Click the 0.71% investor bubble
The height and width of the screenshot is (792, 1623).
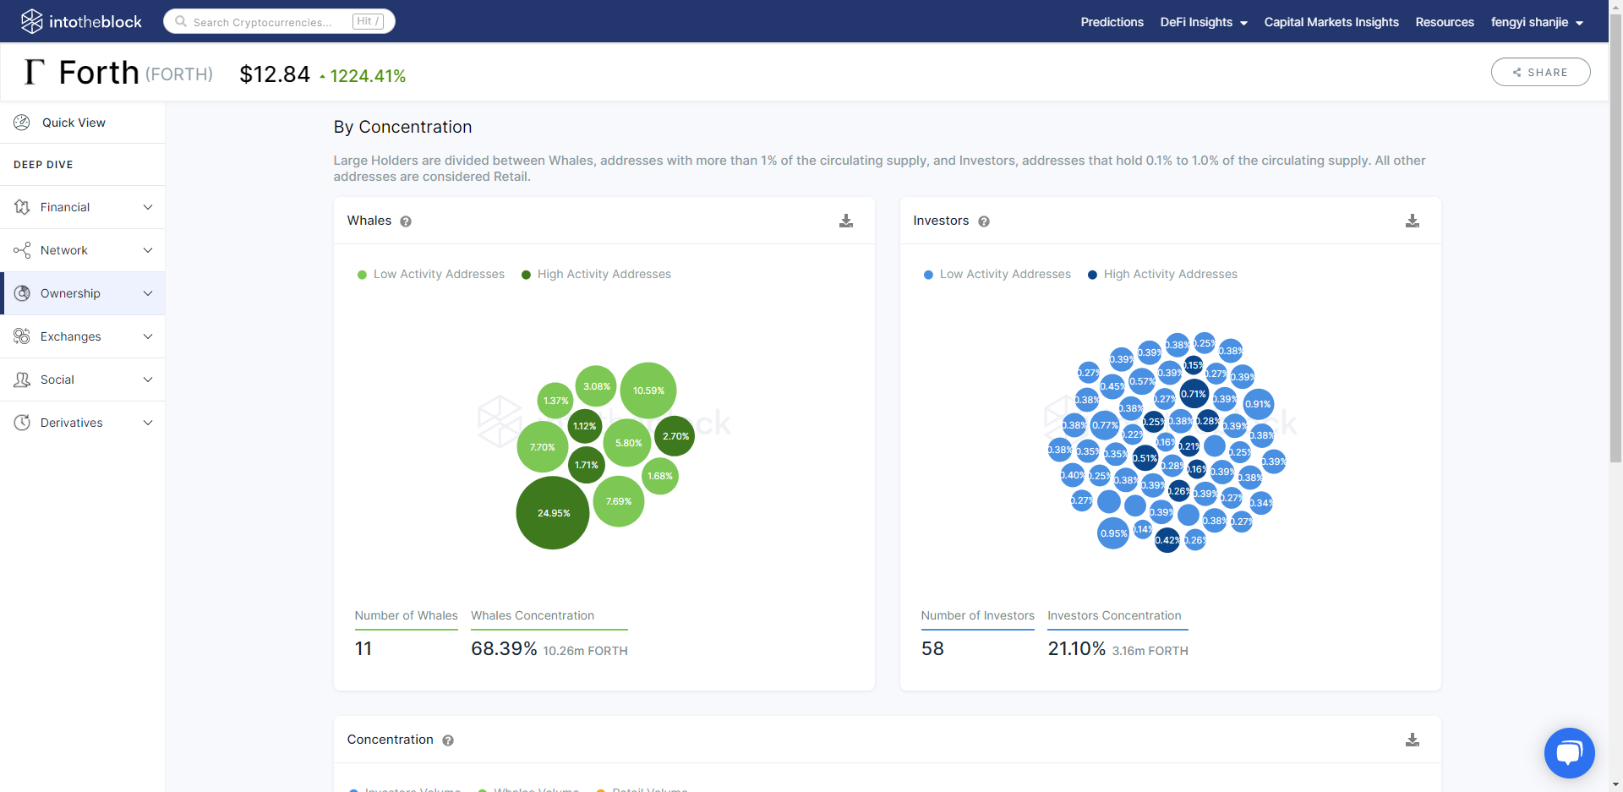pos(1194,394)
